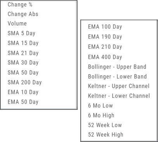Choose Bollinger - Lower Band
The width and height of the screenshot is (158, 142).
[117, 76]
